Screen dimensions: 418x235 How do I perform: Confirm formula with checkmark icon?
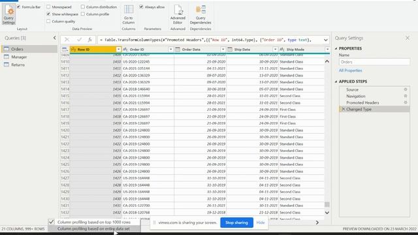point(79,40)
